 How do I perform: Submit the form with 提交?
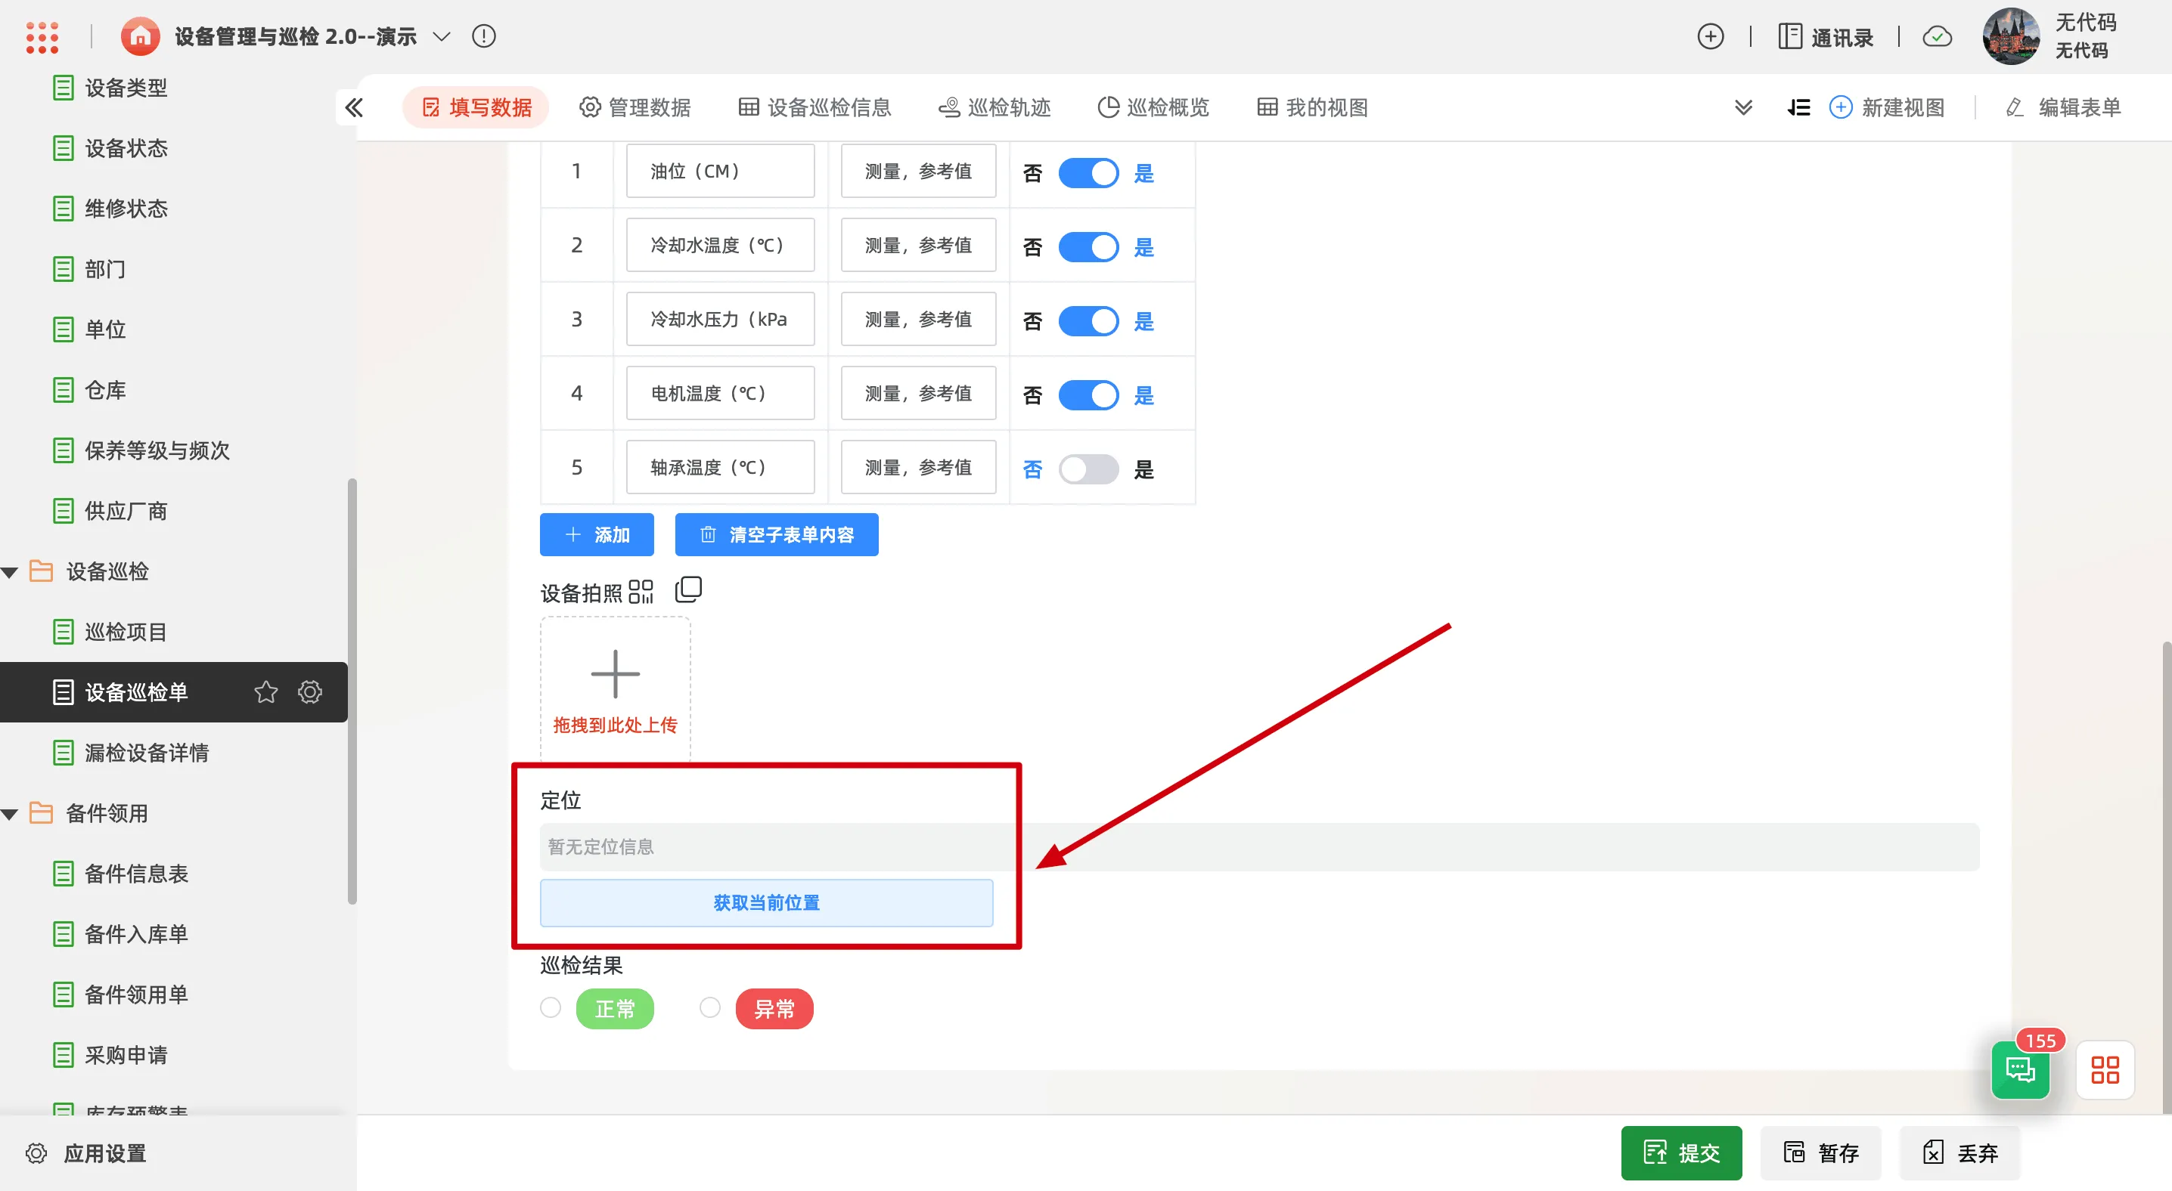click(x=1680, y=1152)
